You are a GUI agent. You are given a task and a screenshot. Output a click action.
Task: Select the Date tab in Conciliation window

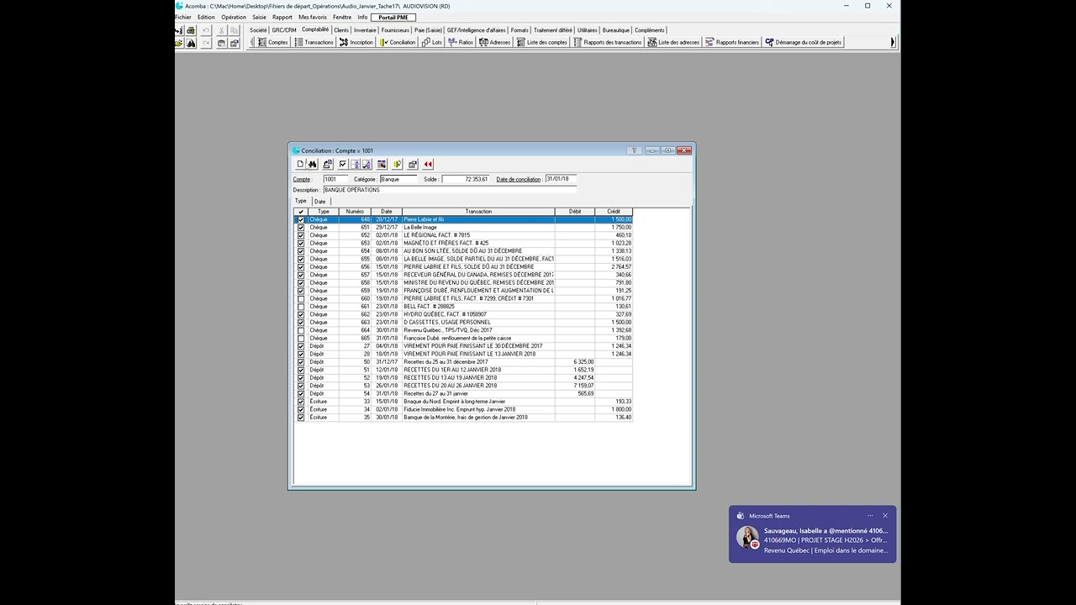pos(320,202)
